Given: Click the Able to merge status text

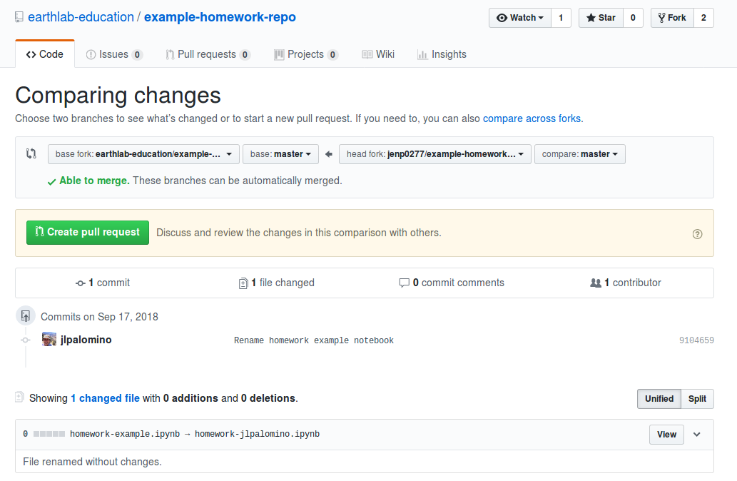Looking at the screenshot, I should 94,181.
